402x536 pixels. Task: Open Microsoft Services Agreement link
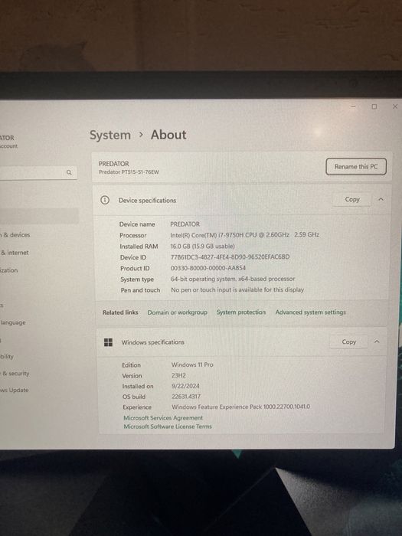pos(163,418)
